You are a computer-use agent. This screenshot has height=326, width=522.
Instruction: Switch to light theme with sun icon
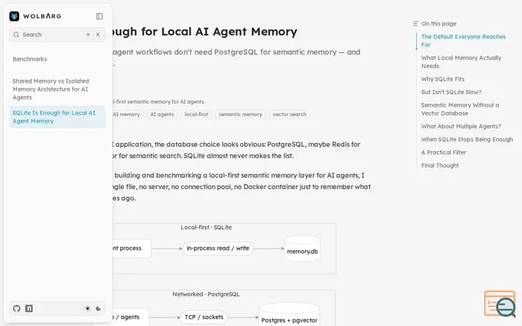[87, 308]
